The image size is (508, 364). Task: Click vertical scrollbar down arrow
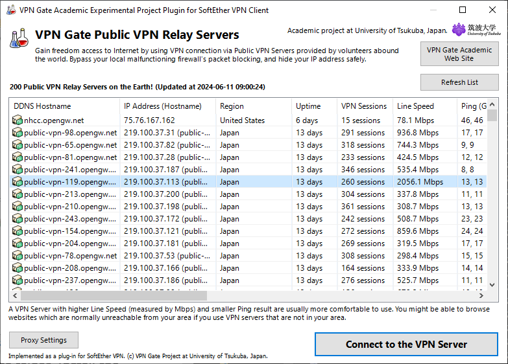[492, 285]
